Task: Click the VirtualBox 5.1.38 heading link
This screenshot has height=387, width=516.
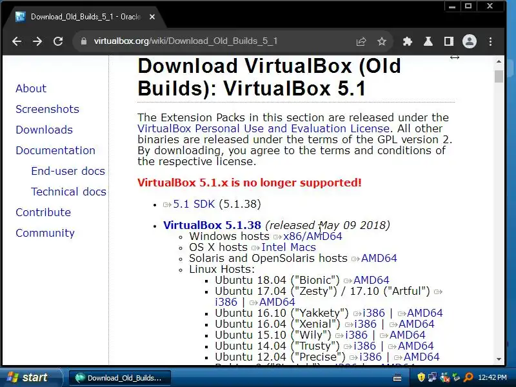Action: [x=212, y=225]
